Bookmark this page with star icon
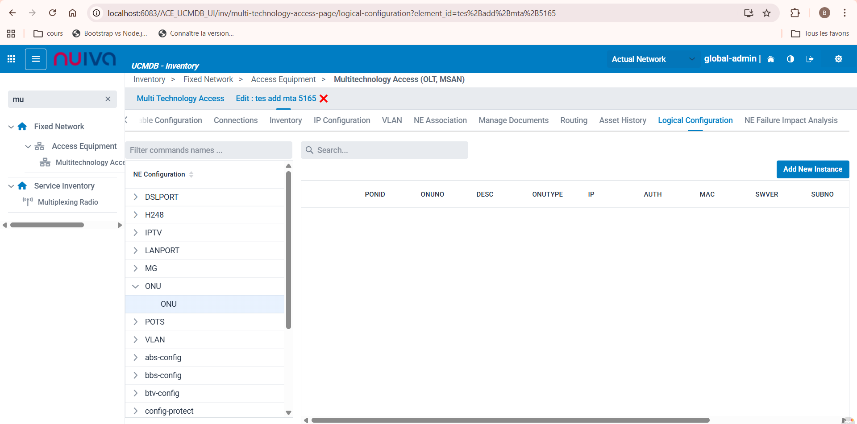This screenshot has width=857, height=424. (x=766, y=13)
